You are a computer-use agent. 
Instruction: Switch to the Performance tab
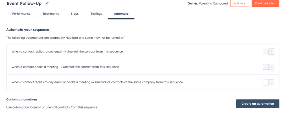tap(21, 14)
